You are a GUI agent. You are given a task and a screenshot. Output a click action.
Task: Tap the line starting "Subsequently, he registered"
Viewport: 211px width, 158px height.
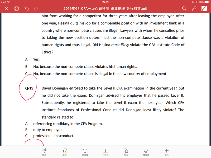[113, 103]
